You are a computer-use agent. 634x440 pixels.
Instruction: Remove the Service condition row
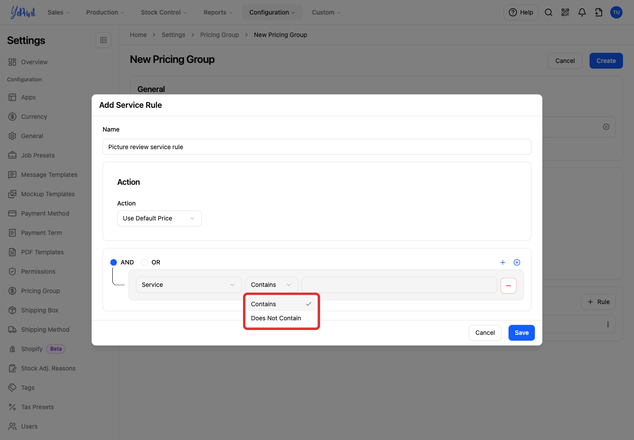tap(509, 286)
